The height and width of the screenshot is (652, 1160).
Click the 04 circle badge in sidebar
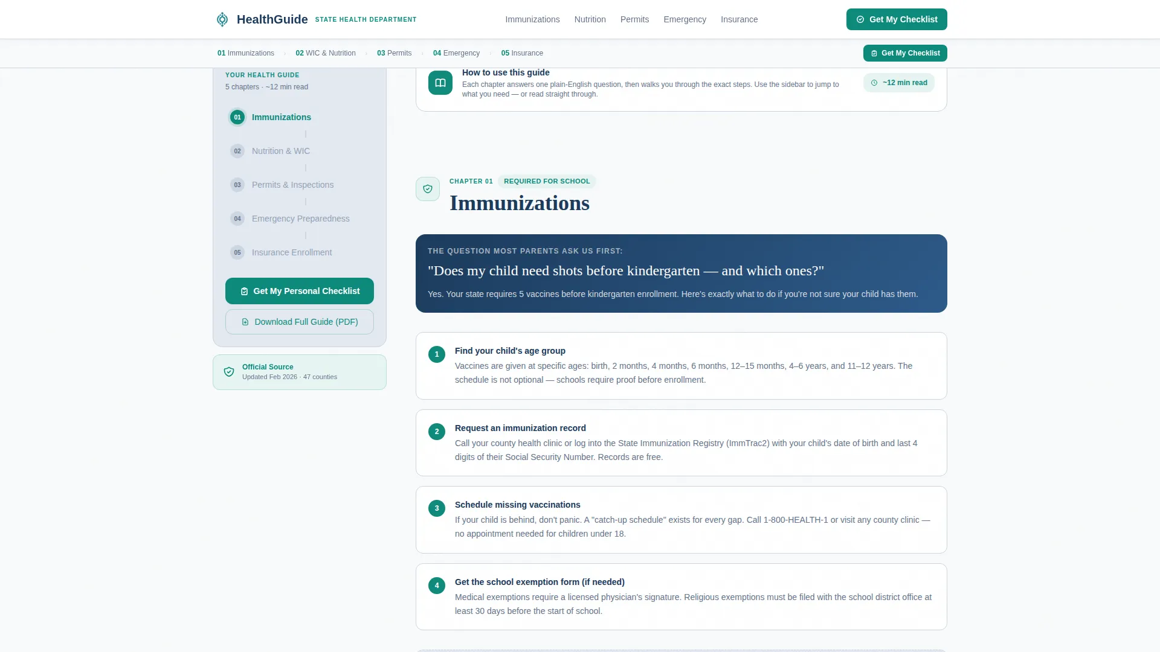click(x=237, y=219)
